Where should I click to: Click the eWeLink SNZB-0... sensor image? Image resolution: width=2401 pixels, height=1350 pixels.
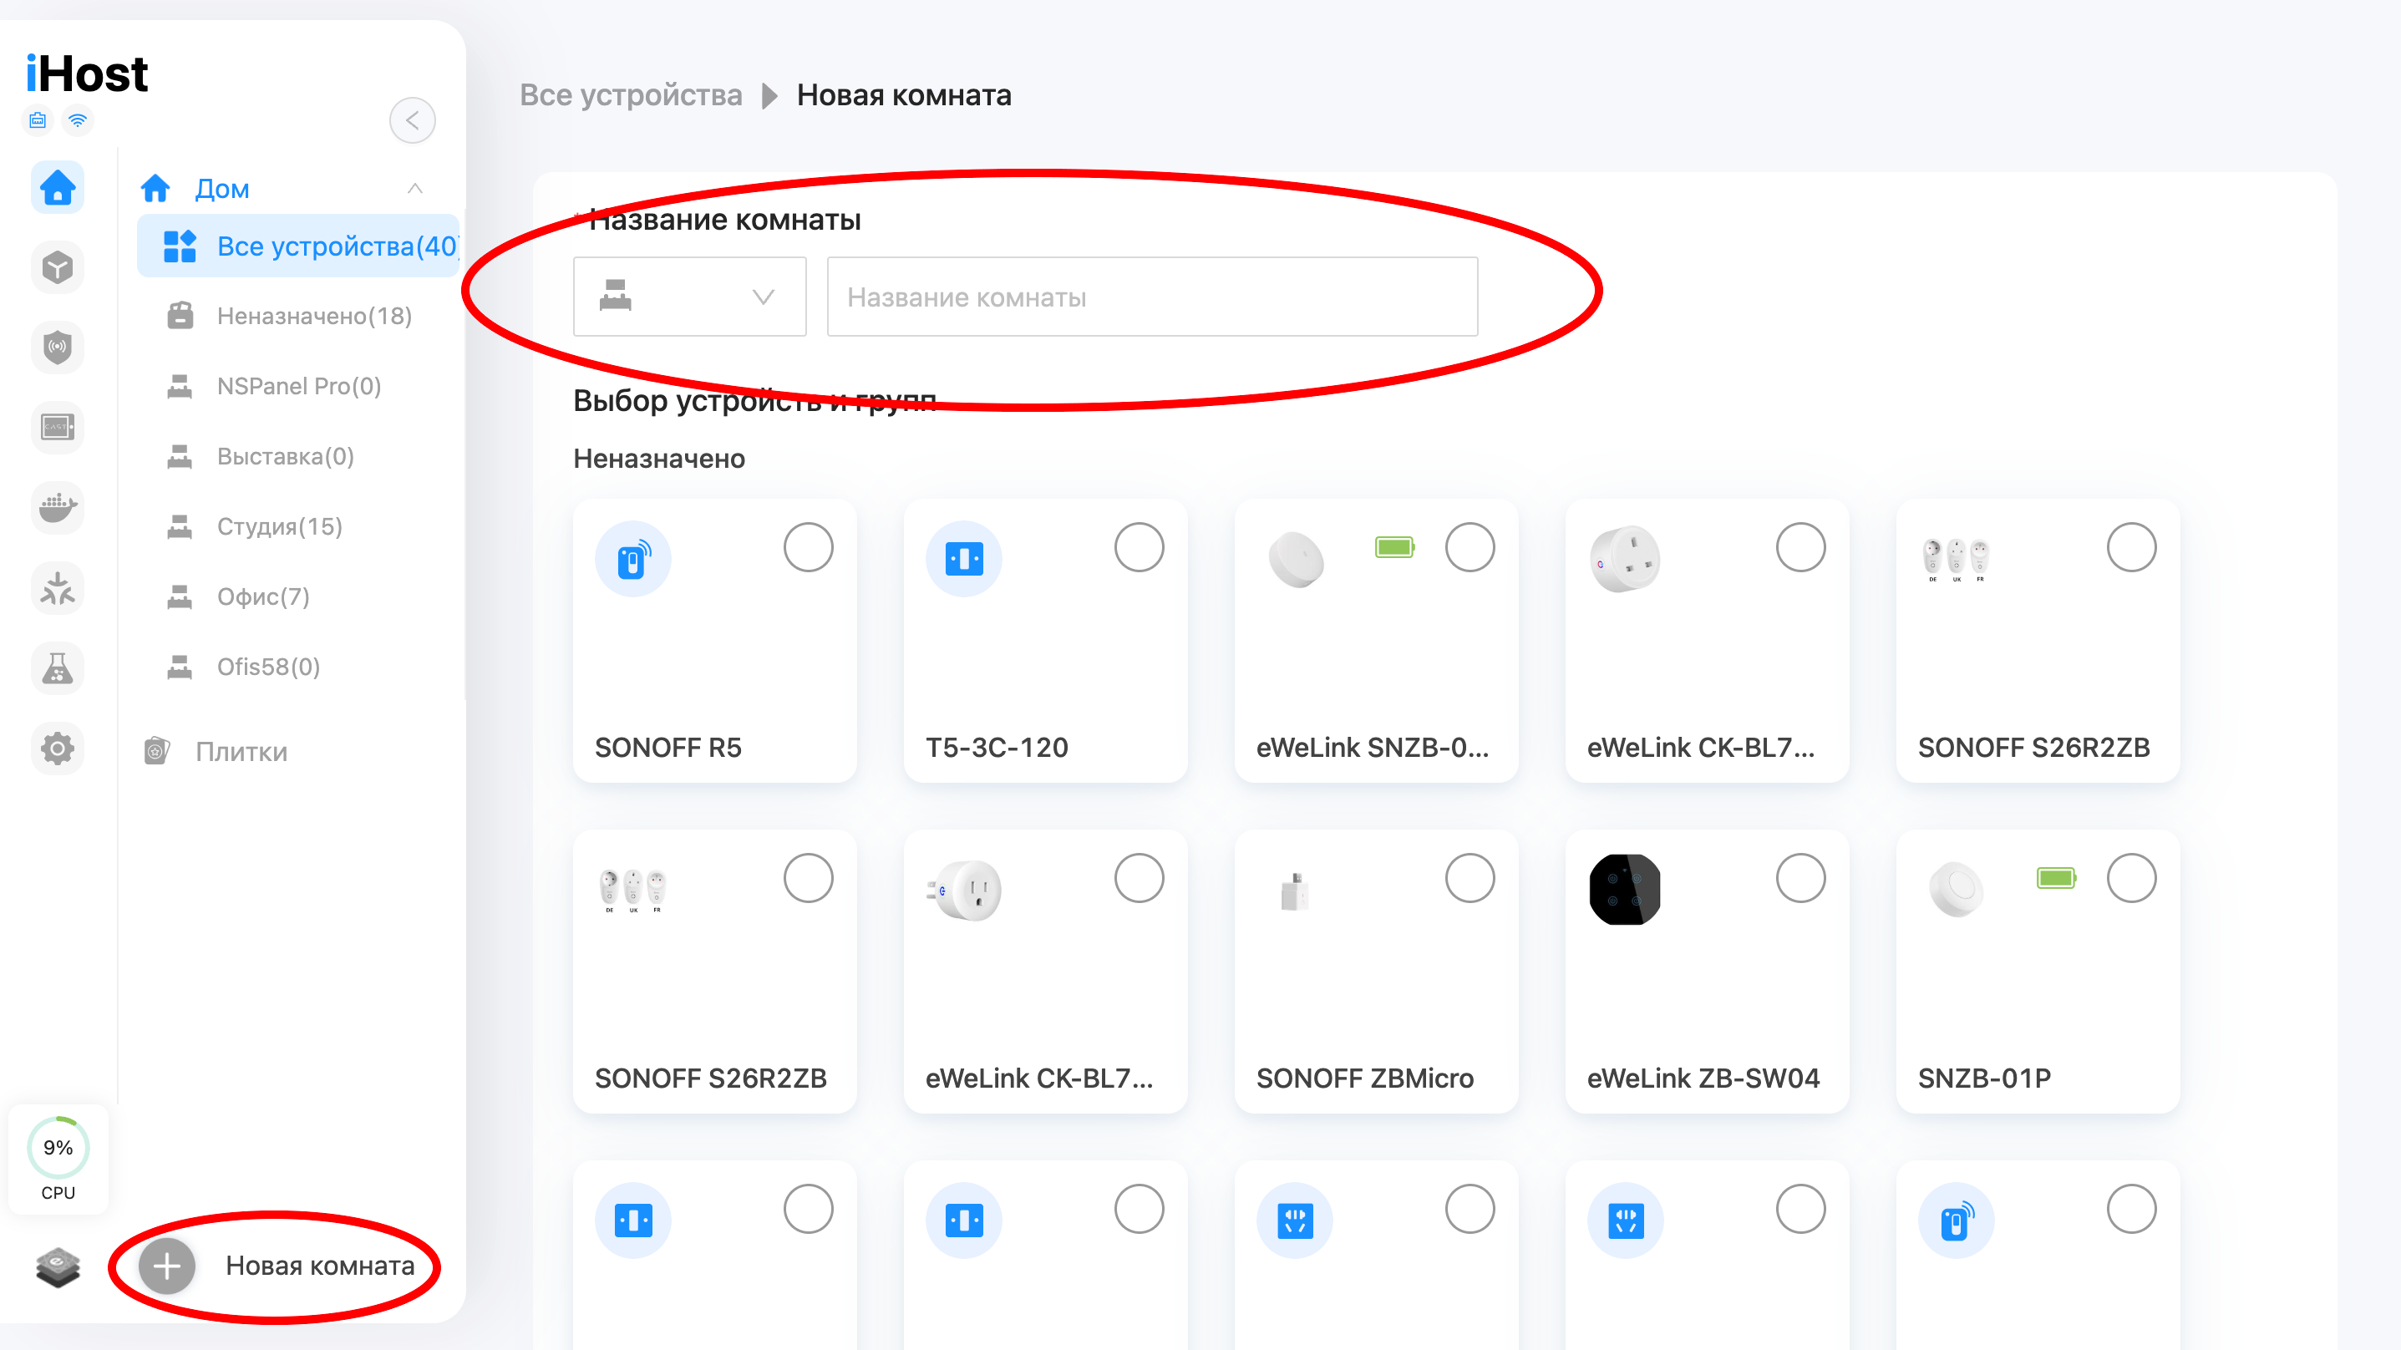[x=1296, y=560]
